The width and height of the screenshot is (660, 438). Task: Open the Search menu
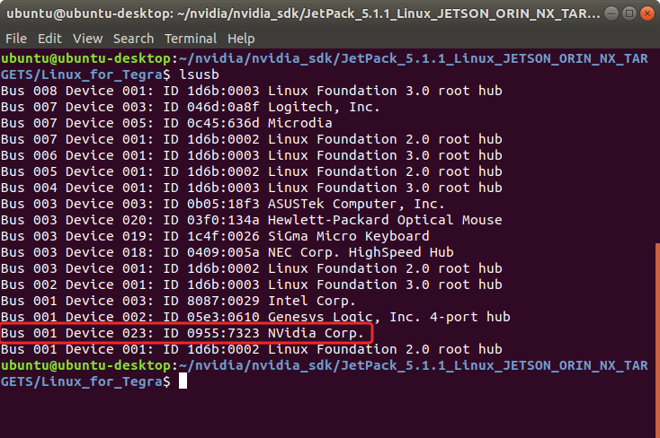coord(133,39)
